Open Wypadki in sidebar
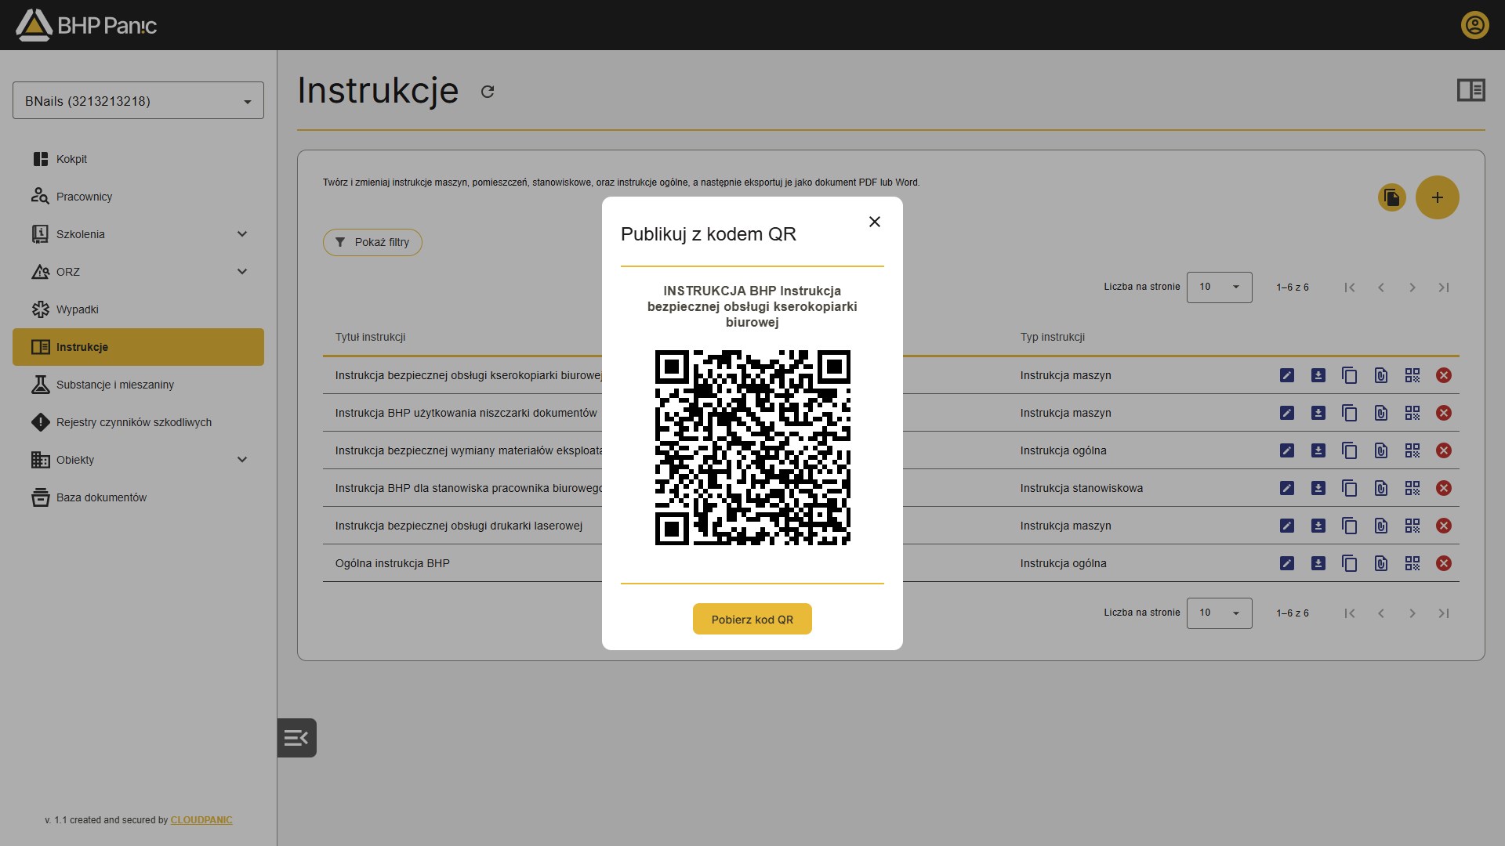Image resolution: width=1505 pixels, height=846 pixels. point(138,309)
